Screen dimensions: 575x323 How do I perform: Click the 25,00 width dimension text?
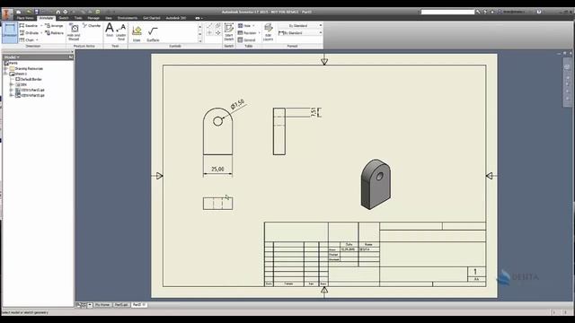click(217, 169)
